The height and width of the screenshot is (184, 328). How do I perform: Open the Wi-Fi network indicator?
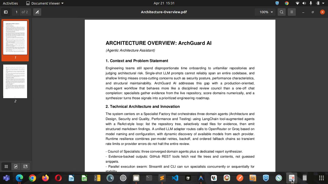[298, 3]
